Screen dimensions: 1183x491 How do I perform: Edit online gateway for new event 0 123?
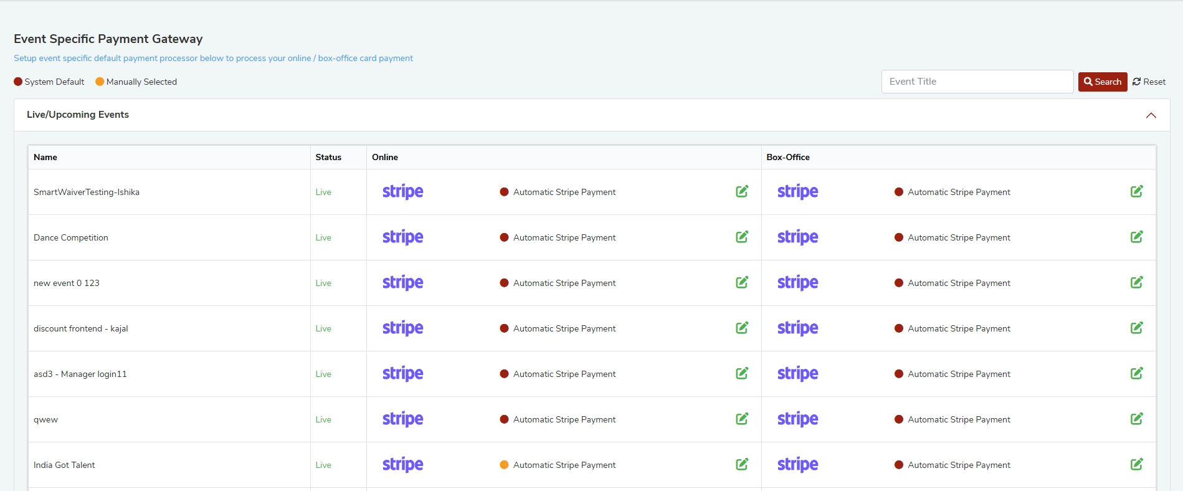click(742, 282)
